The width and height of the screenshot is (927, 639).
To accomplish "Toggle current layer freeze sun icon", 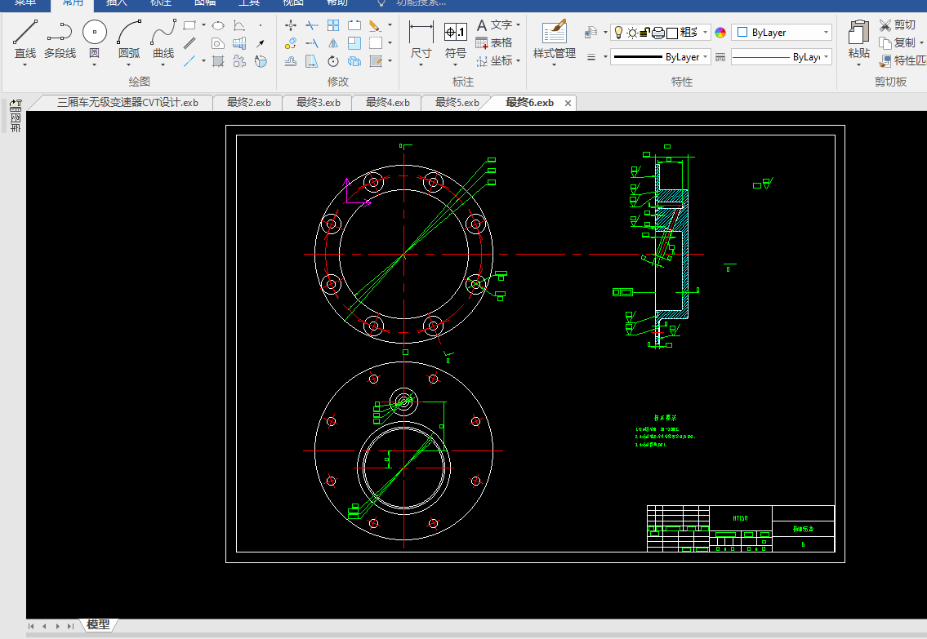I will click(x=632, y=33).
